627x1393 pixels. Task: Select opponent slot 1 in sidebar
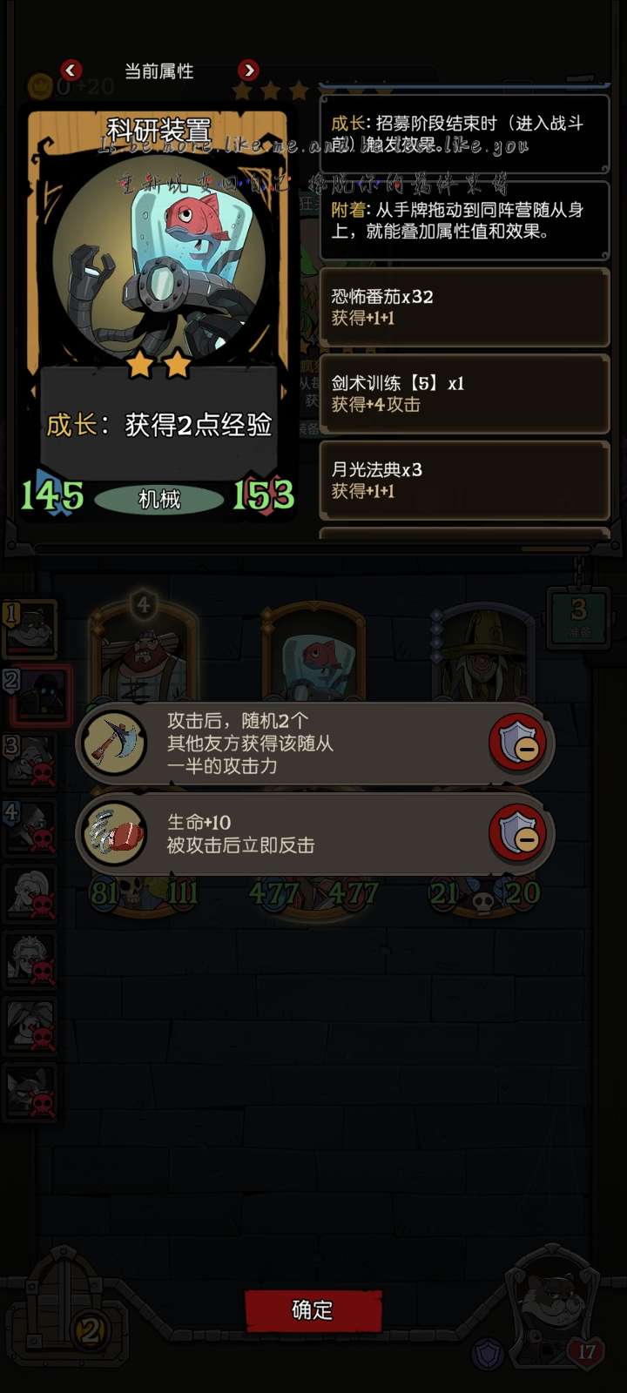click(30, 629)
